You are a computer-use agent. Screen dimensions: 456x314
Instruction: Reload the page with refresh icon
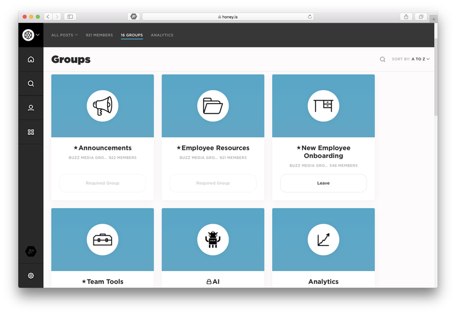pos(310,17)
